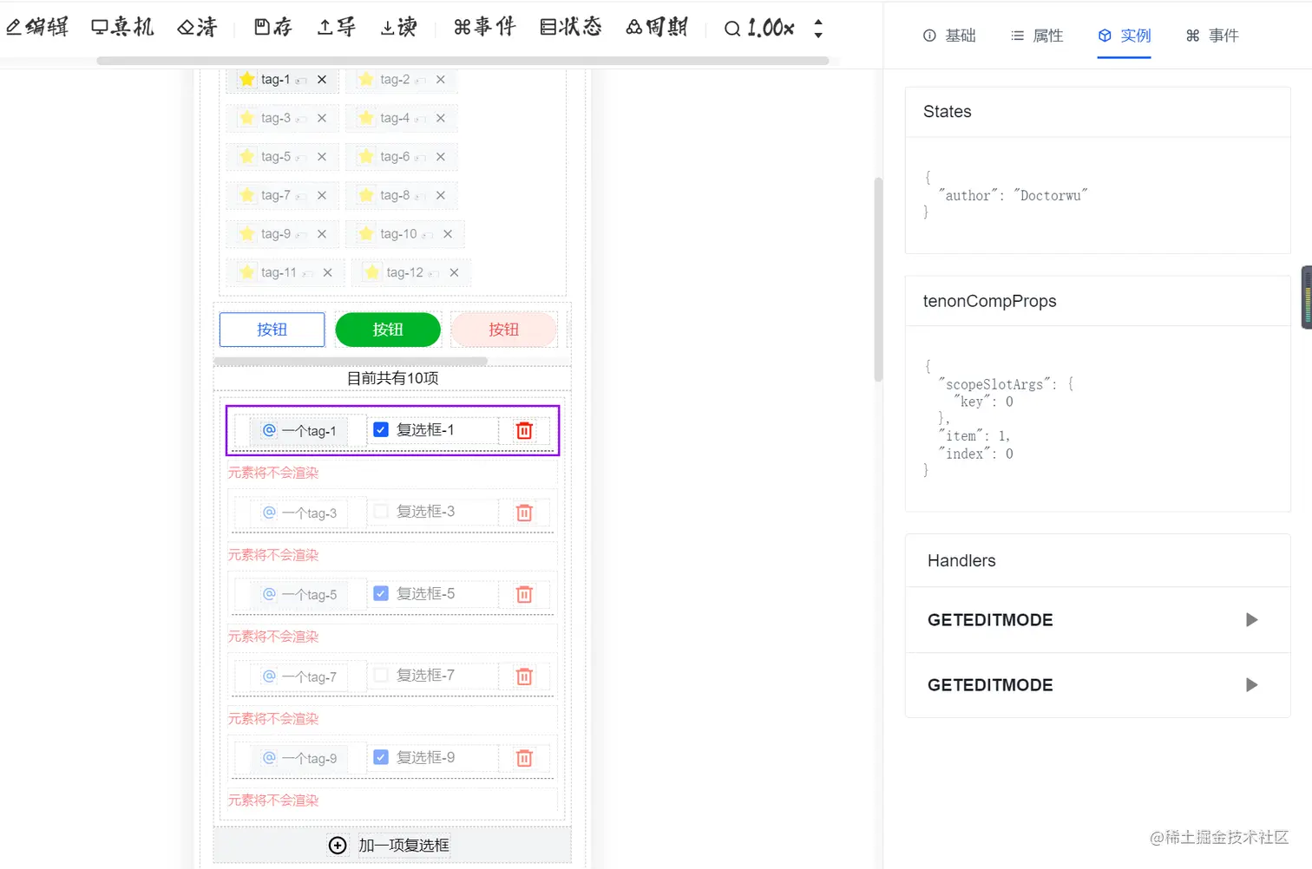
Task: Remove tag-4 with its close X
Action: tap(441, 118)
